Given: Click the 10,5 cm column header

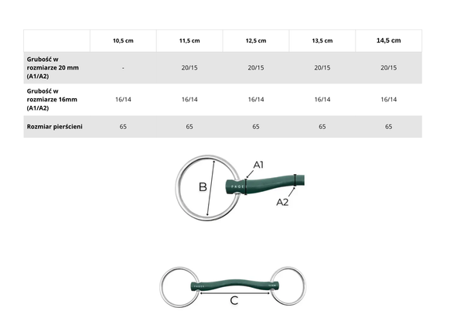Looking at the screenshot, I should pos(124,40).
